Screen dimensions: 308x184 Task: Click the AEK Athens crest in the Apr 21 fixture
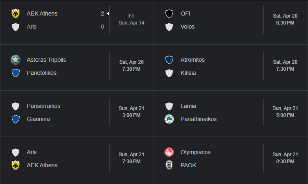click(x=16, y=165)
